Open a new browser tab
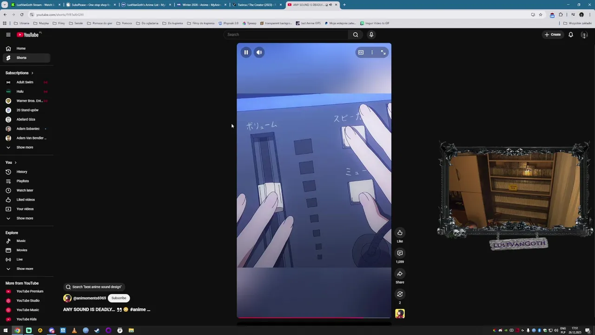The height and width of the screenshot is (335, 595). 344,5
